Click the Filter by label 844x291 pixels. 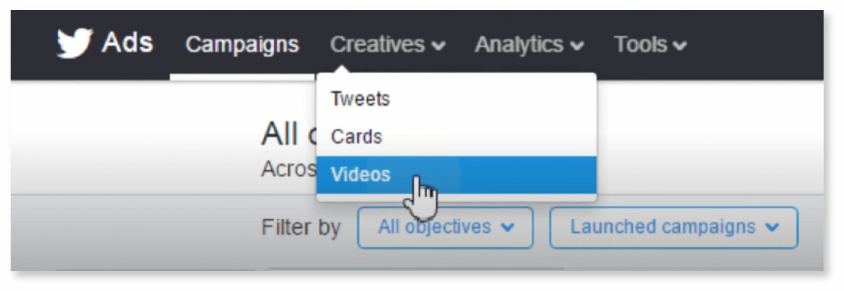[301, 228]
